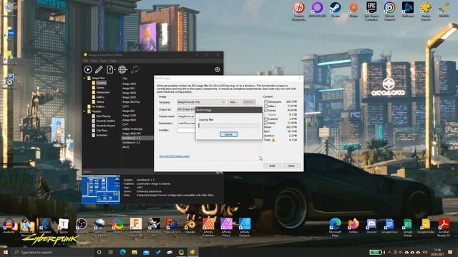Image resolution: width=458 pixels, height=257 pixels.
Task: Select Amiga 500 Plus in the title list
Action: (x=131, y=102)
